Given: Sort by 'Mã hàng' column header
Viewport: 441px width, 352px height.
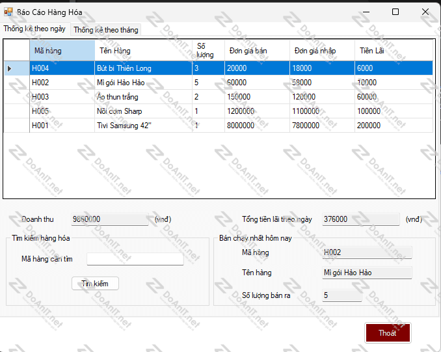Looking at the screenshot, I should coord(62,51).
